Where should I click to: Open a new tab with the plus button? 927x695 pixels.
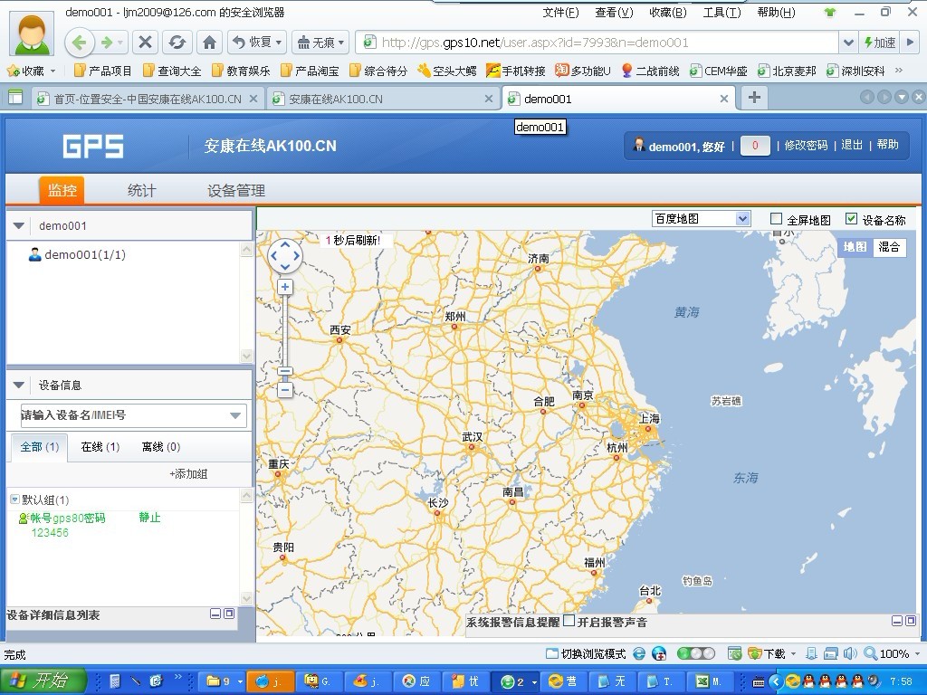754,98
